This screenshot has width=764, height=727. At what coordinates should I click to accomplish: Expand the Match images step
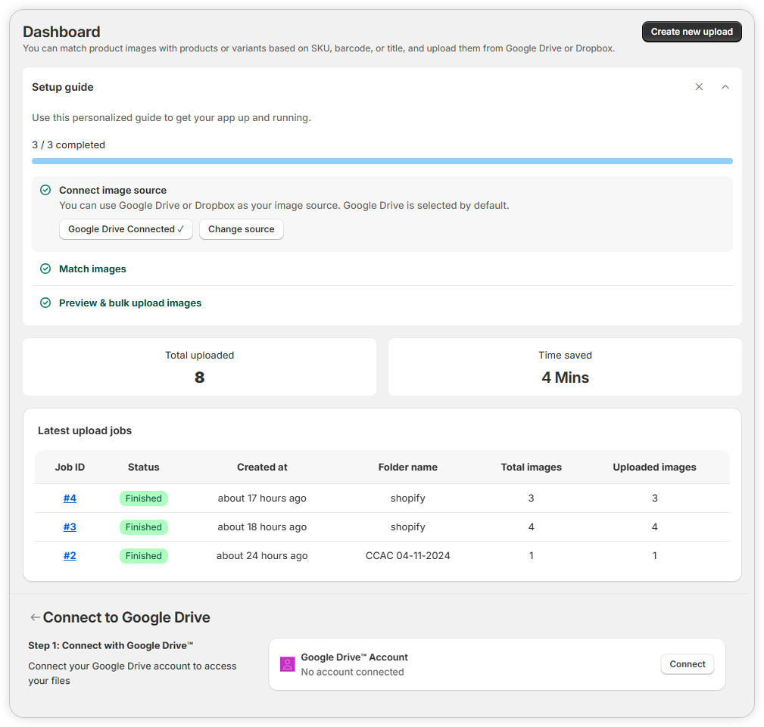point(92,269)
